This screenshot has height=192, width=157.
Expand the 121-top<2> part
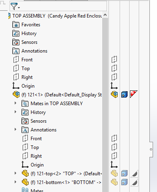point(16,173)
